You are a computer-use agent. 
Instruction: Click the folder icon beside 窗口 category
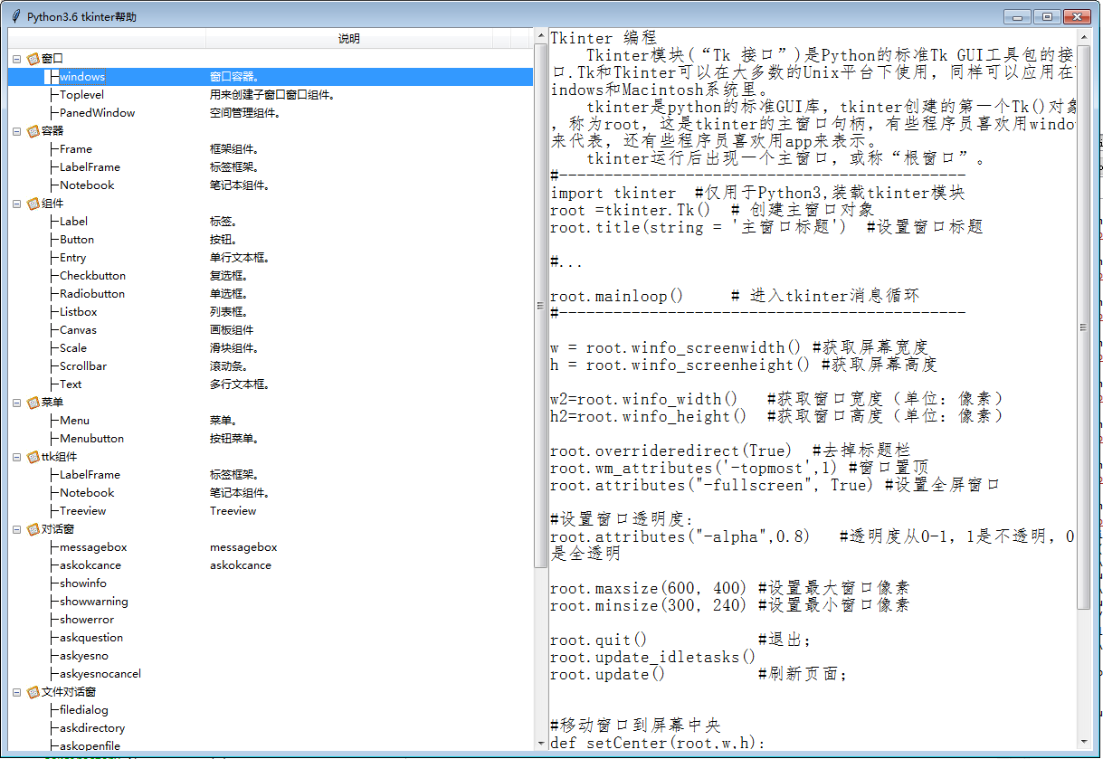32,58
